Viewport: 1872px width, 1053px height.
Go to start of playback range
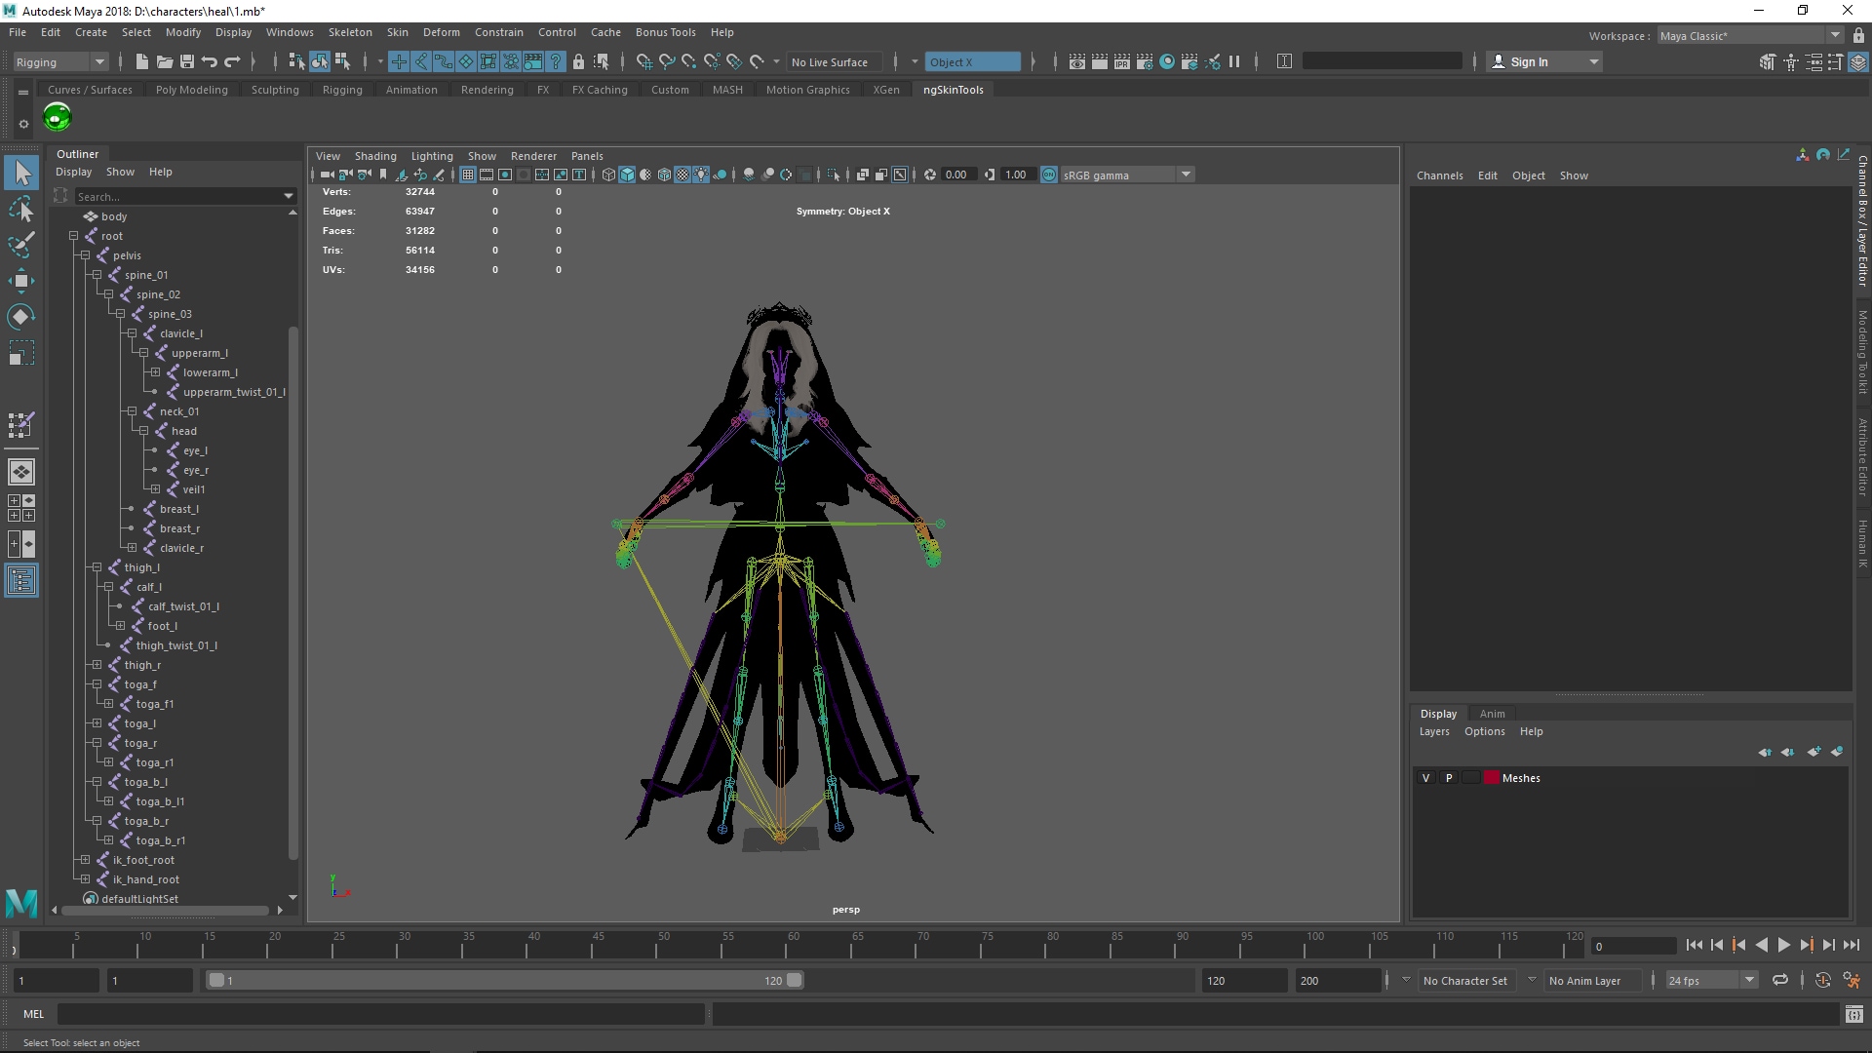coord(1694,945)
